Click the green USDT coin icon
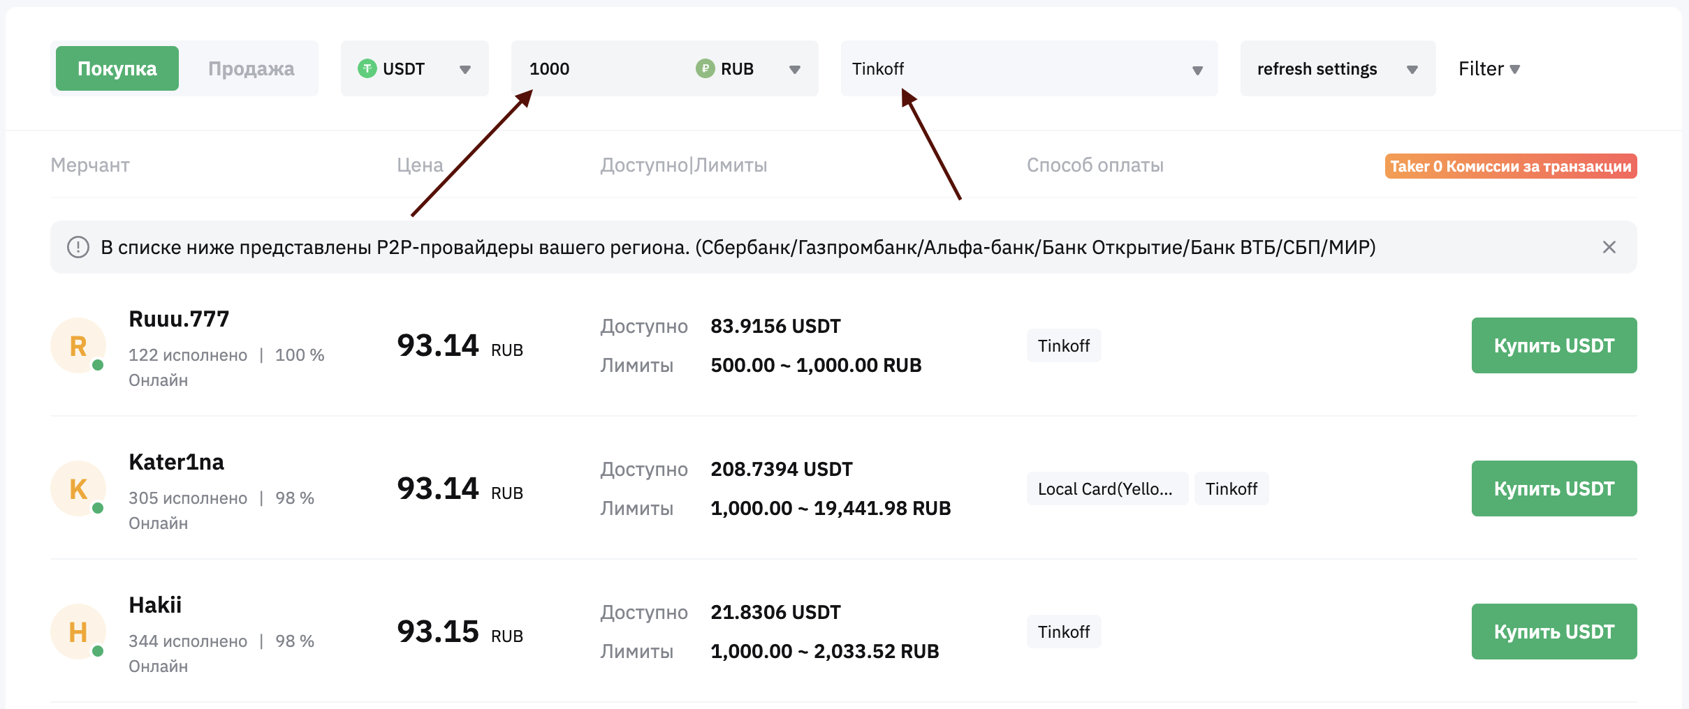The image size is (1689, 709). coord(367,68)
